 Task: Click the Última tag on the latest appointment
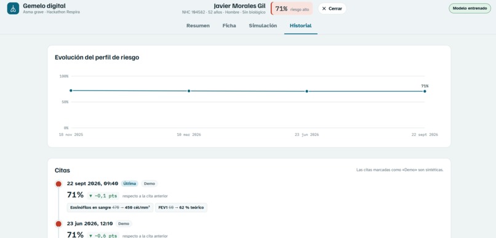129,184
